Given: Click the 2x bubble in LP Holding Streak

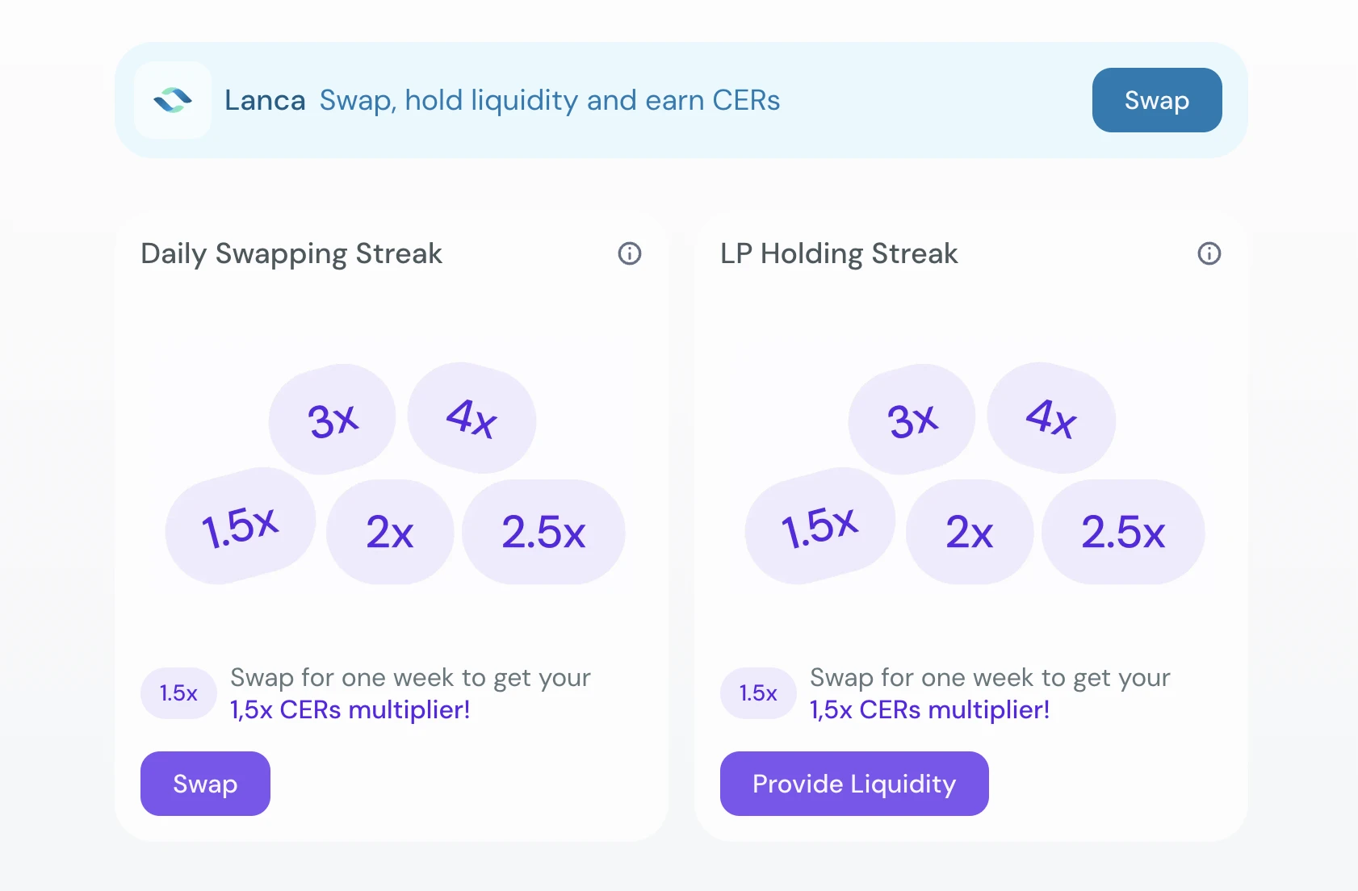Looking at the screenshot, I should pos(970,532).
